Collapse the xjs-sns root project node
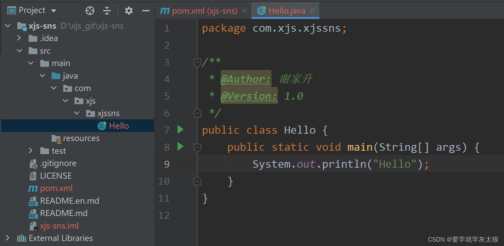 [x=9, y=26]
